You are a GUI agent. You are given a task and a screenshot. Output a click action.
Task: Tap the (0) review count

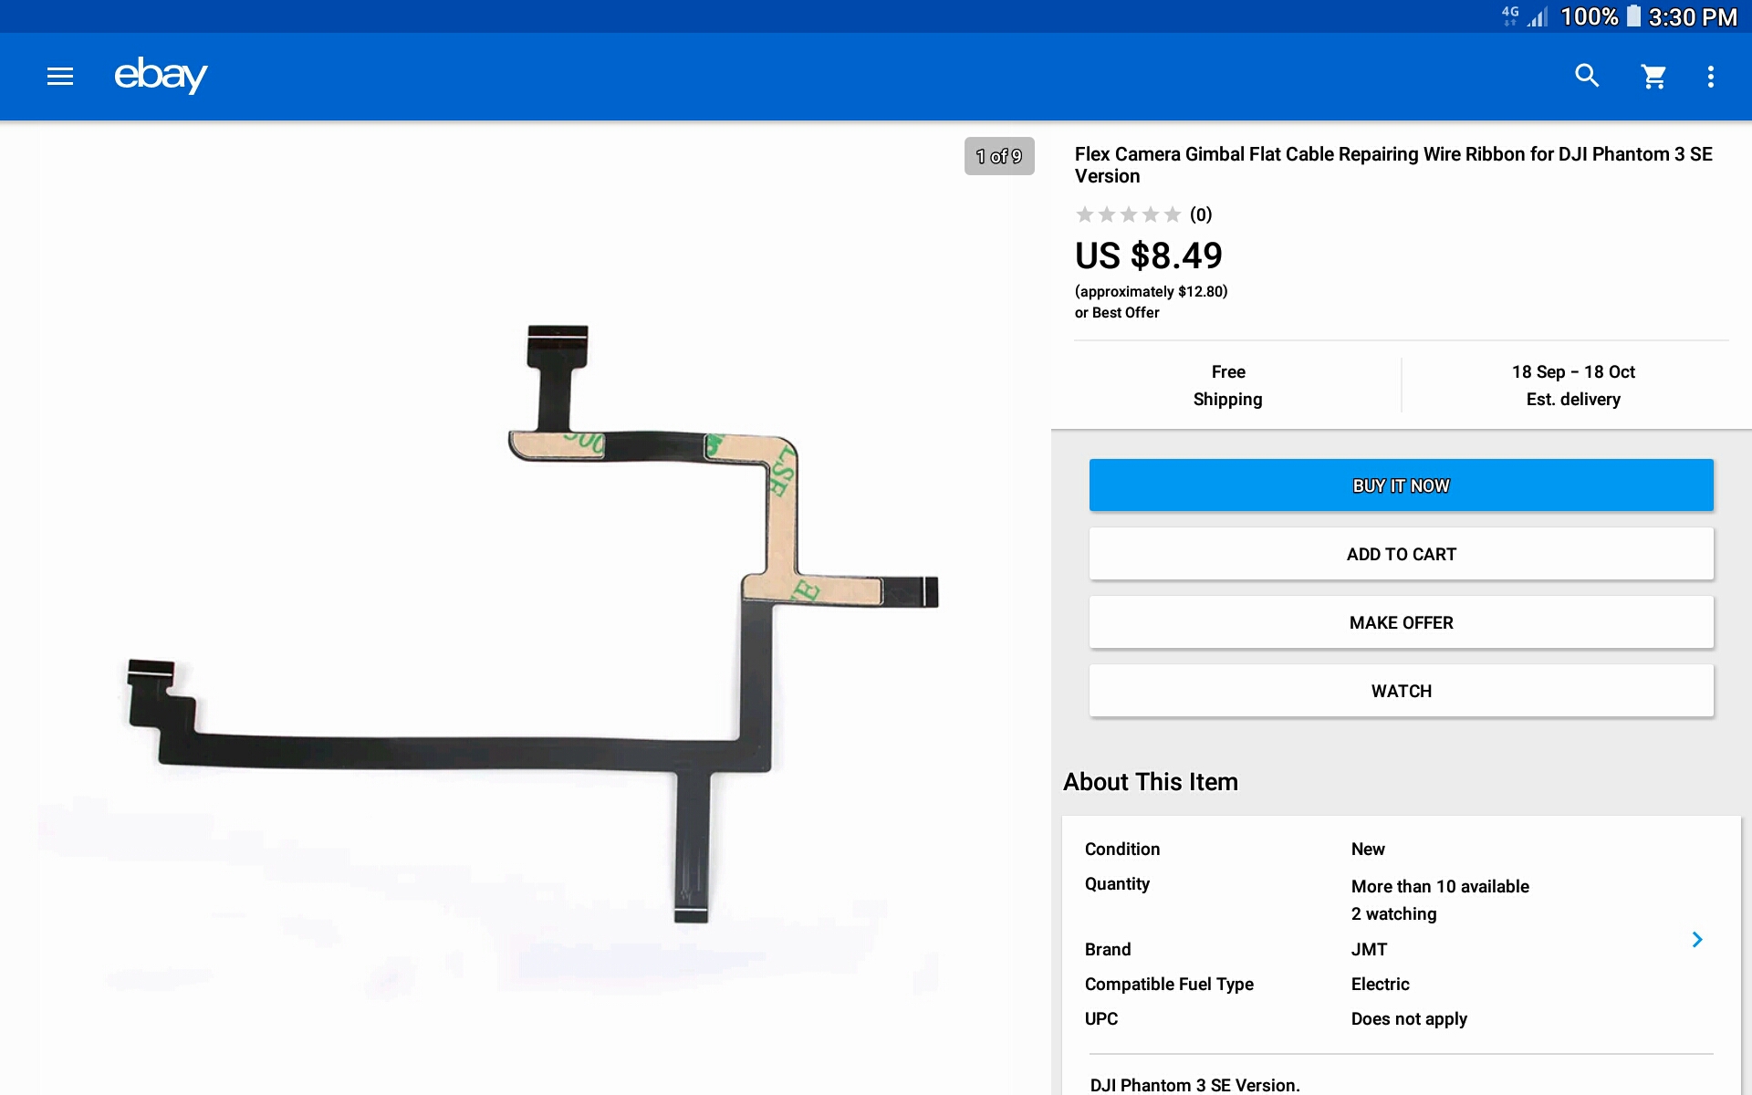1201,214
